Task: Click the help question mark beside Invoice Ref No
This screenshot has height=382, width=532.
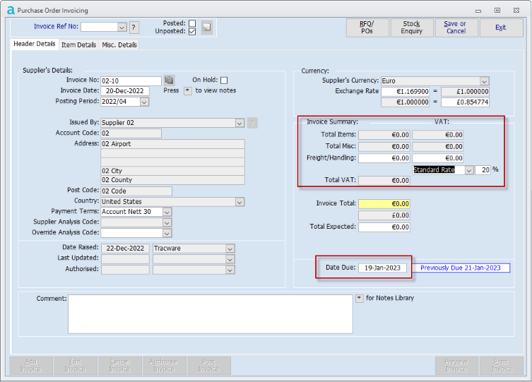Action: pyautogui.click(x=134, y=27)
